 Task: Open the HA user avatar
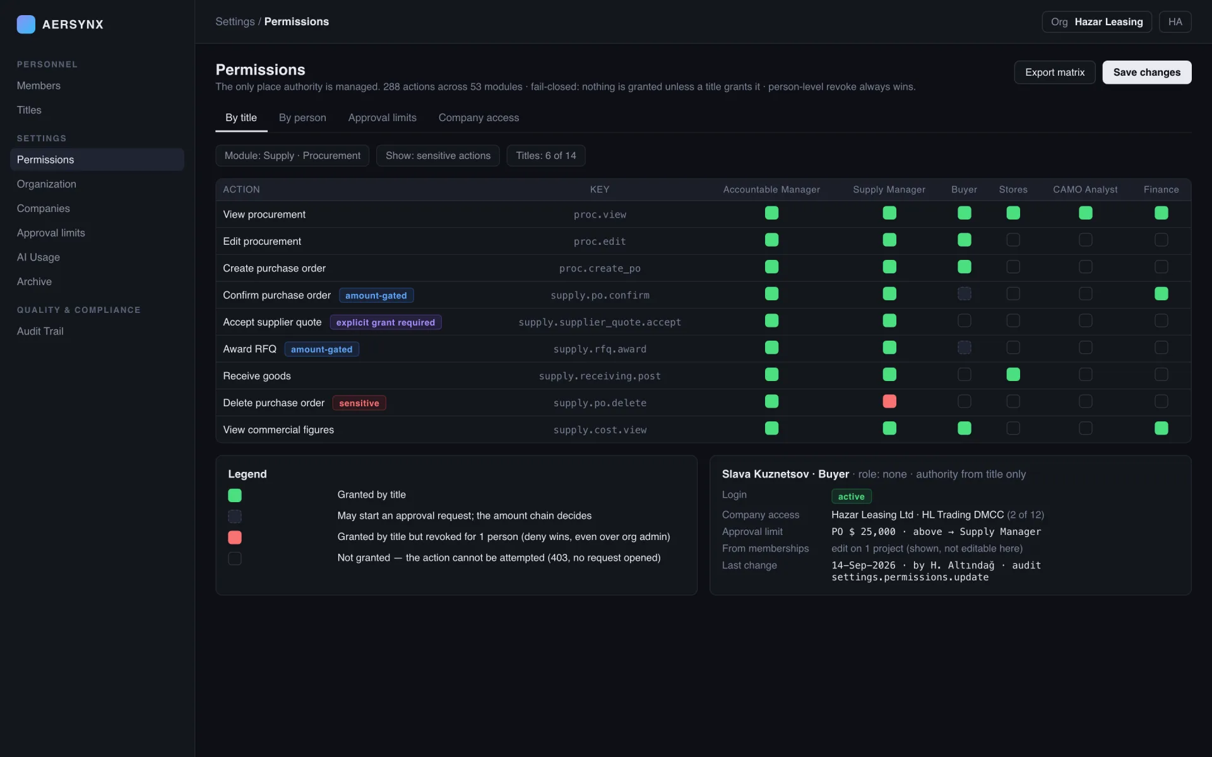(1175, 21)
